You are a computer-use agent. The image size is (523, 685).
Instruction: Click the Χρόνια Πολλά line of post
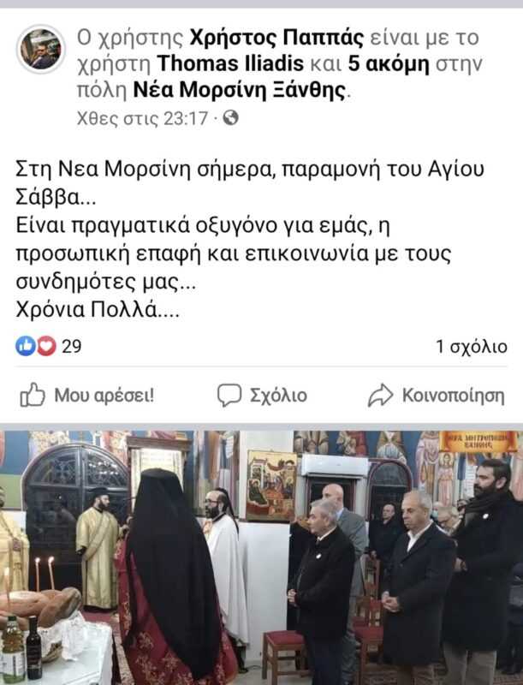coord(98,311)
